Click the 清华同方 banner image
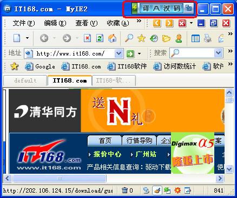The width and height of the screenshot is (237, 198). click(x=45, y=111)
